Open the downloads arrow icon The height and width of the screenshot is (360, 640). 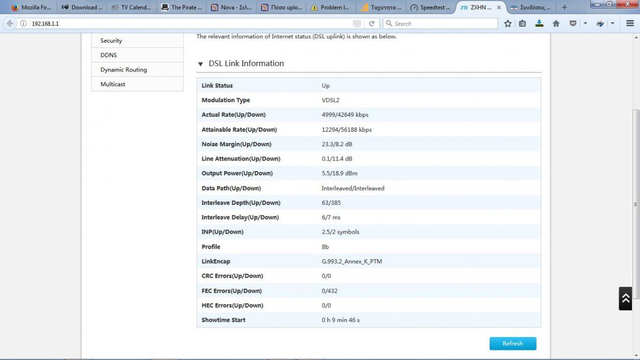point(539,23)
